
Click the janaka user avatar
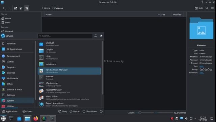(3, 36)
